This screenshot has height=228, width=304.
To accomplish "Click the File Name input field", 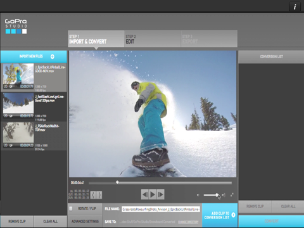I will (161, 209).
